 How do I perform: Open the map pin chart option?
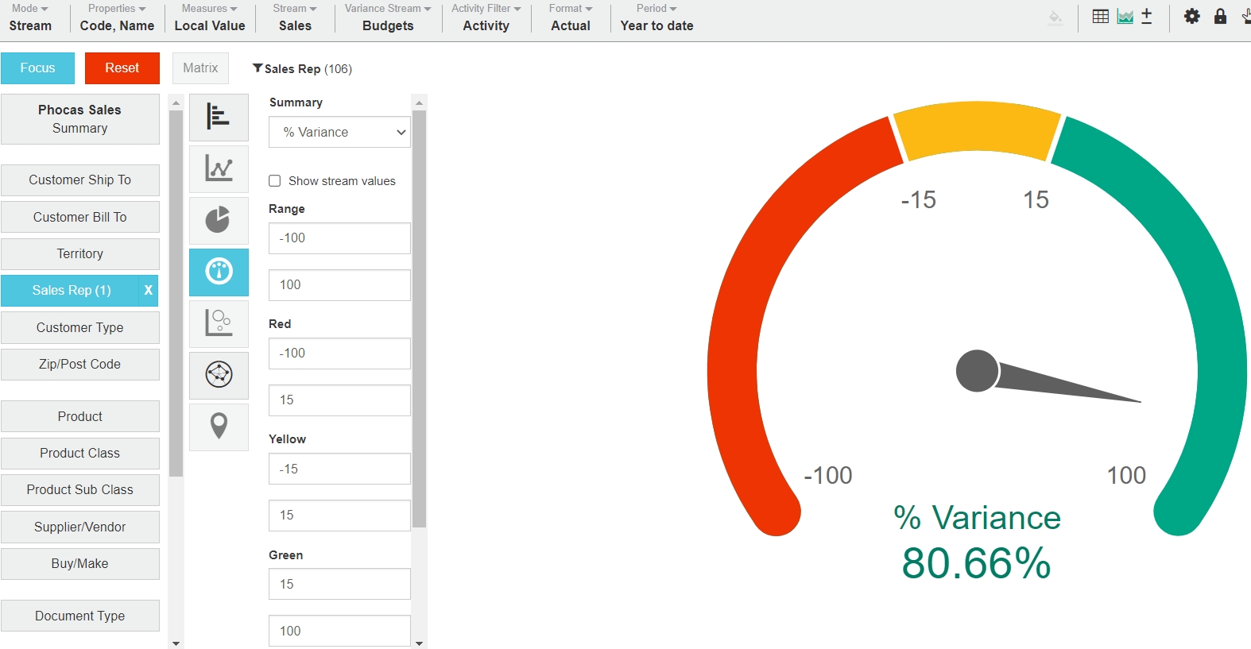pyautogui.click(x=219, y=426)
